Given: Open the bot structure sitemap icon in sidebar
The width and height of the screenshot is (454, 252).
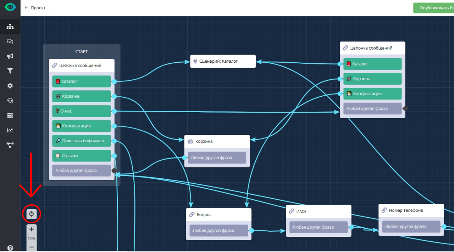Looking at the screenshot, I should pos(10,26).
